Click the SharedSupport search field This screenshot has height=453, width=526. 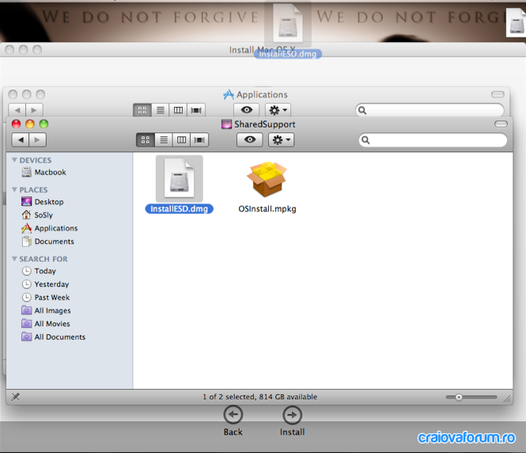[433, 140]
